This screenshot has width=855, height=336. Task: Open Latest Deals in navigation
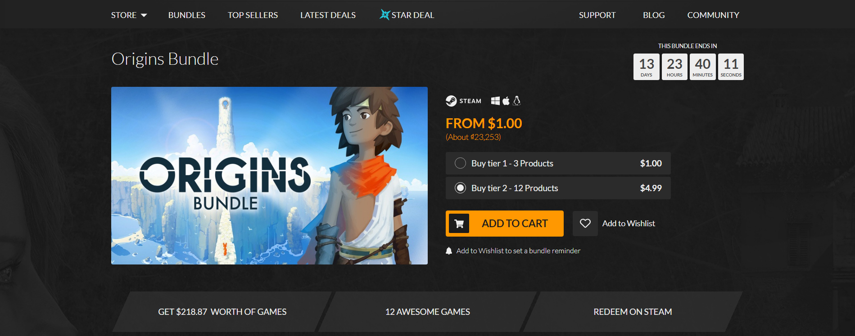[x=328, y=15]
